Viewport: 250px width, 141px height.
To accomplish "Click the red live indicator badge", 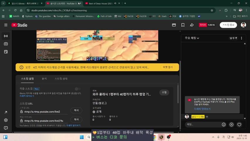I will tap(203, 25).
